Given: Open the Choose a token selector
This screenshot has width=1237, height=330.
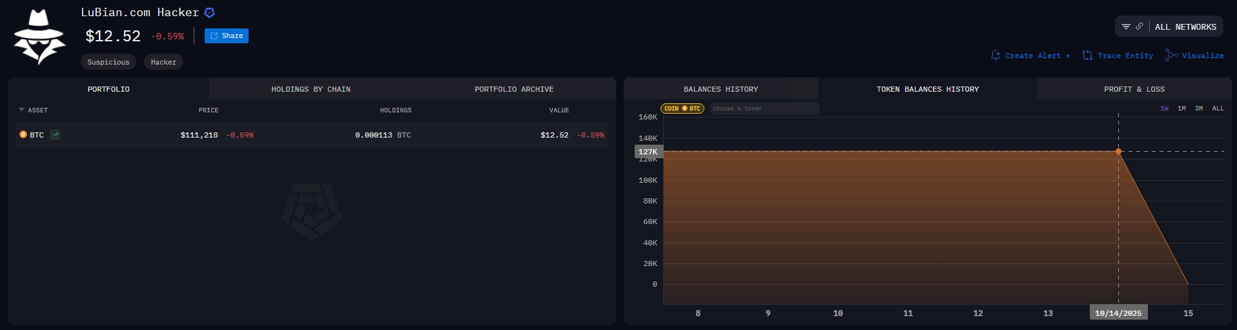Looking at the screenshot, I should tap(764, 108).
